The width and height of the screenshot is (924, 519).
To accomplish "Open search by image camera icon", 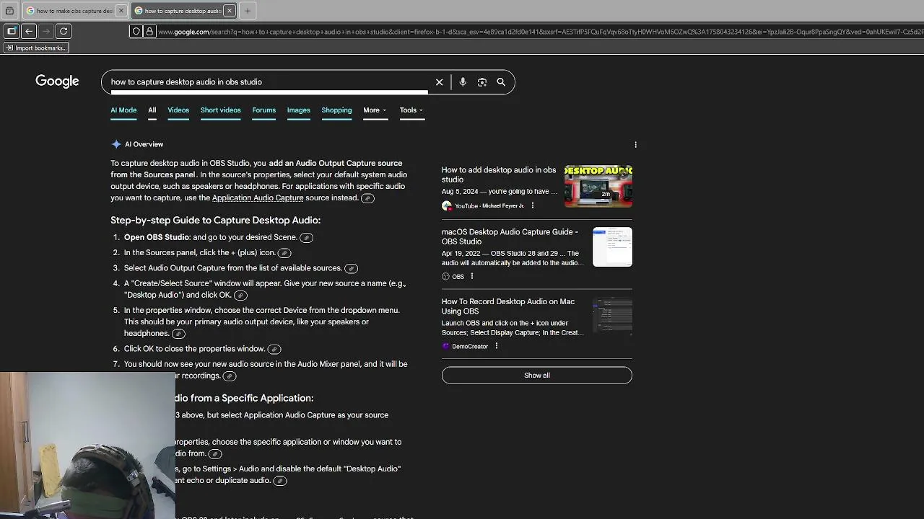I will coord(482,82).
